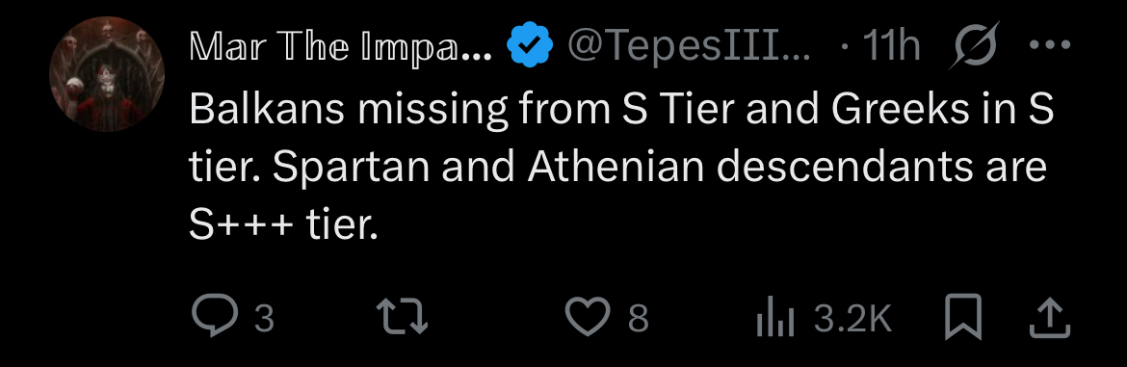Screen dimensions: 1127x367
Task: Click the S+++ tier text line
Action: (x=283, y=225)
